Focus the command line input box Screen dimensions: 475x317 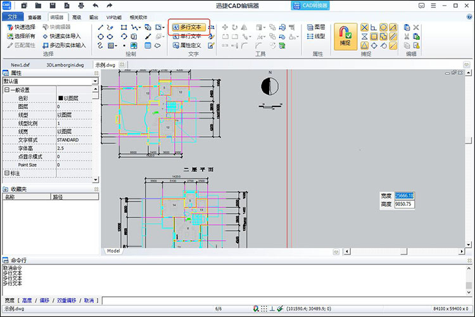(x=287, y=301)
